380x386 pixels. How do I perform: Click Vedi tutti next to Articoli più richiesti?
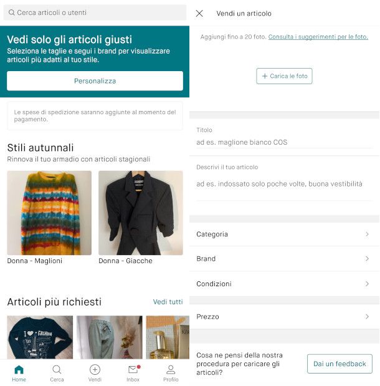(x=168, y=302)
